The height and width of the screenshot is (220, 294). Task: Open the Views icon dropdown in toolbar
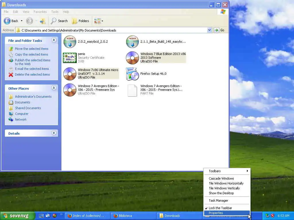click(99, 21)
